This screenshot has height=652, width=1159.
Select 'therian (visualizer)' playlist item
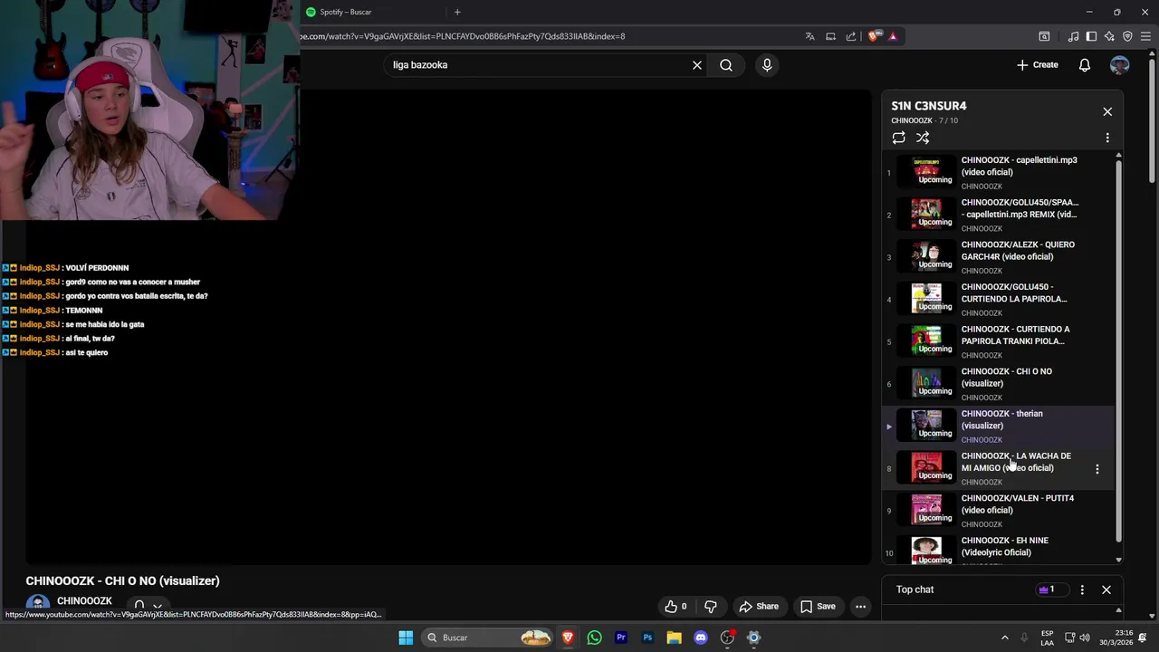(999, 427)
